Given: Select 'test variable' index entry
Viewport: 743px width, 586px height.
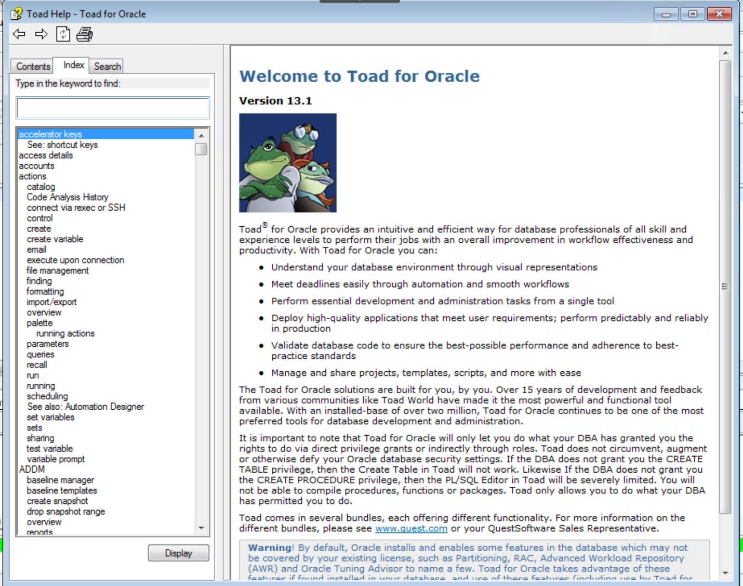Looking at the screenshot, I should point(50,449).
